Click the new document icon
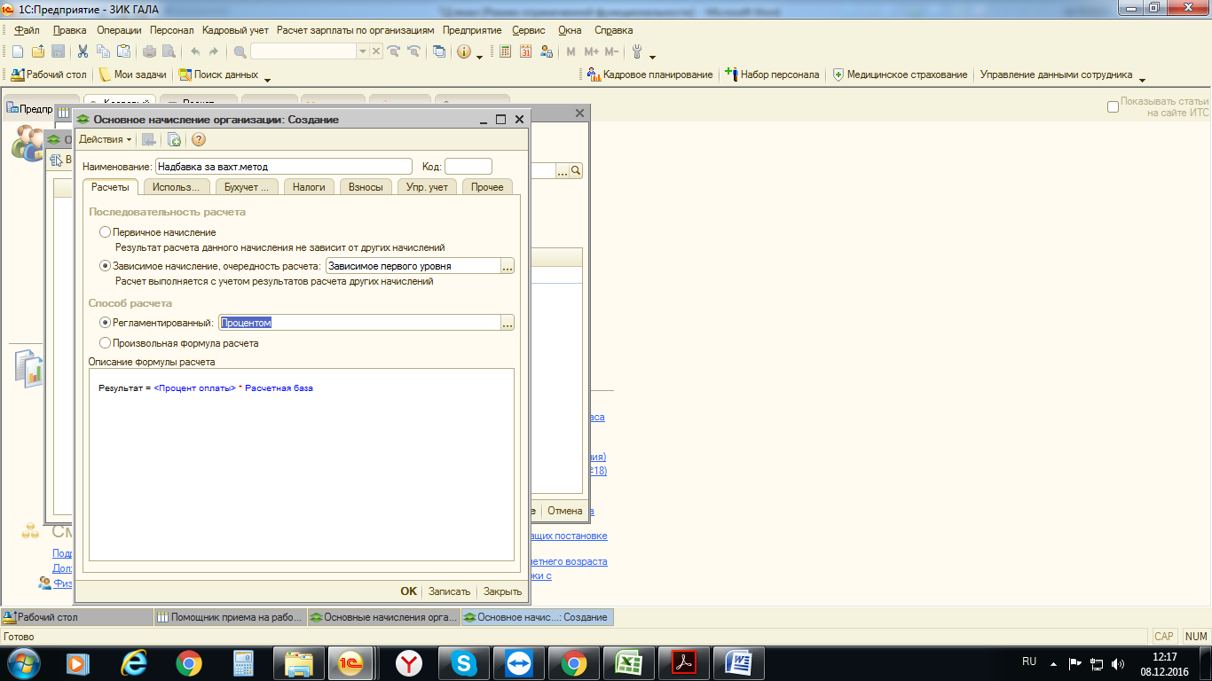Image resolution: width=1212 pixels, height=681 pixels. pos(17,51)
